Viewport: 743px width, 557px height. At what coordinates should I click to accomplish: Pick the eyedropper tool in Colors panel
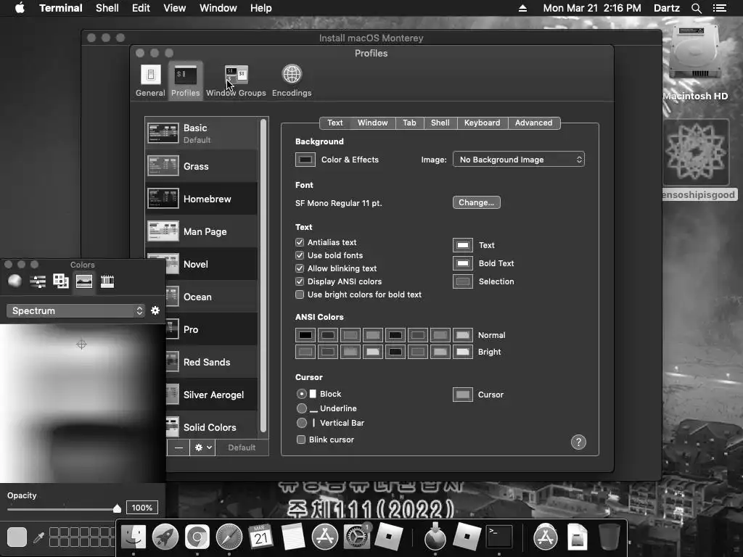39,537
